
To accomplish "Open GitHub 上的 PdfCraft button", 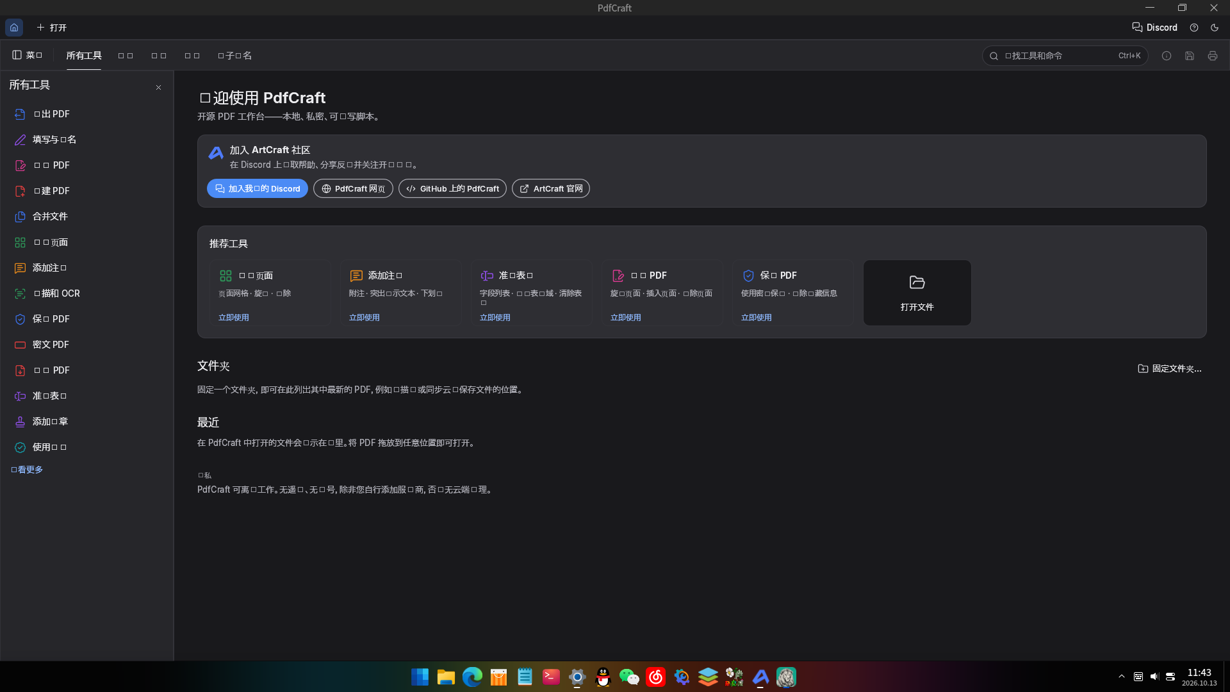I will coord(452,188).
